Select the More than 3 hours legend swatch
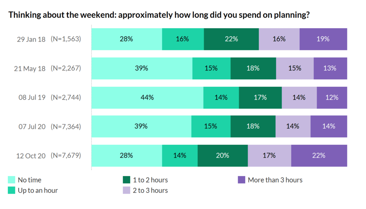The image size is (366, 209). [241, 180]
